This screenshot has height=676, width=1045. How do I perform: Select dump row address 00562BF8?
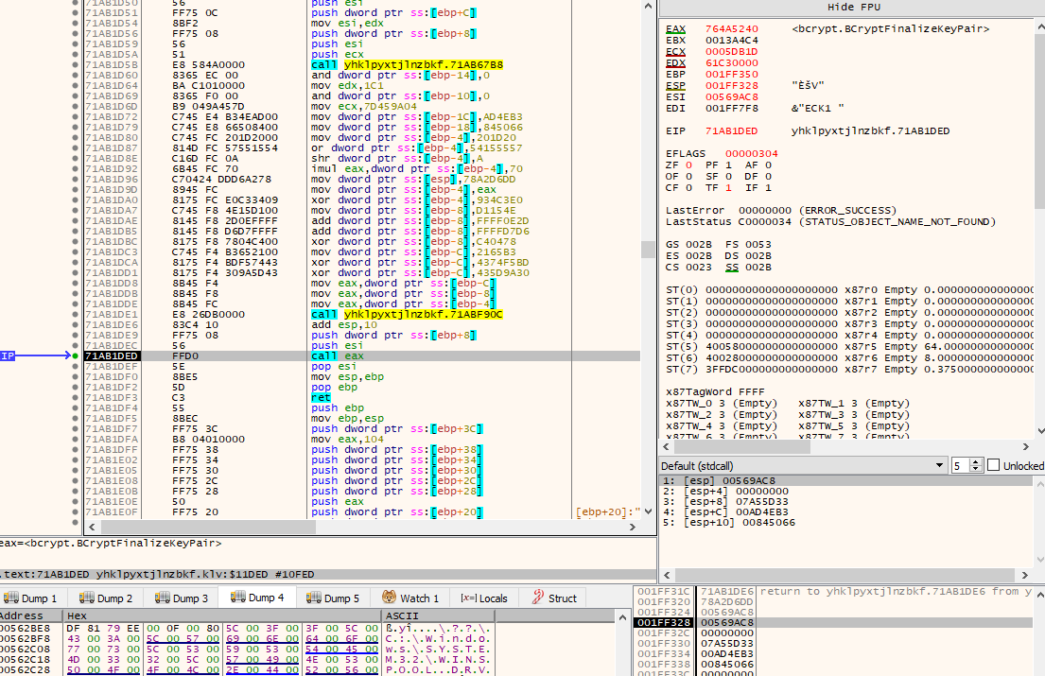click(x=25, y=639)
